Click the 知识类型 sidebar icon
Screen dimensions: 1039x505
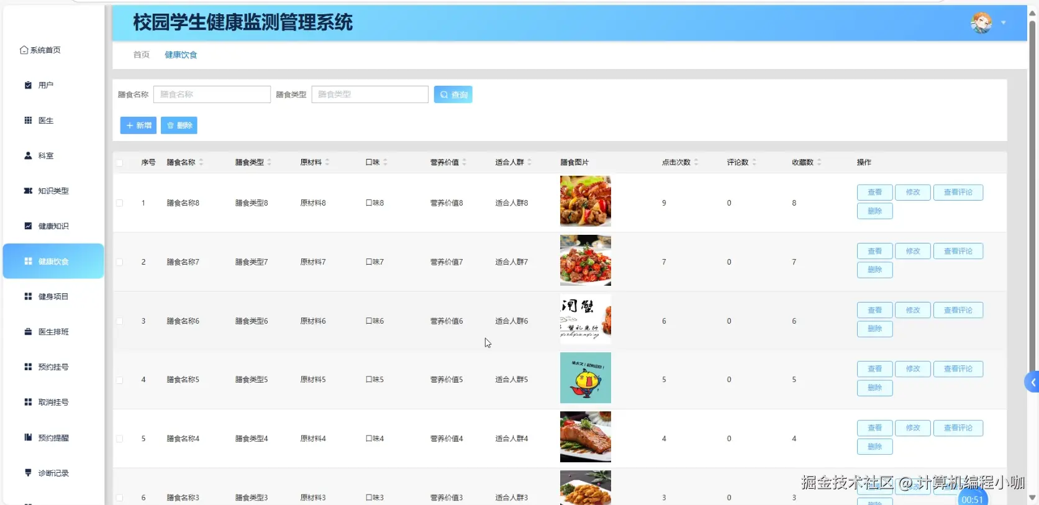pos(28,191)
